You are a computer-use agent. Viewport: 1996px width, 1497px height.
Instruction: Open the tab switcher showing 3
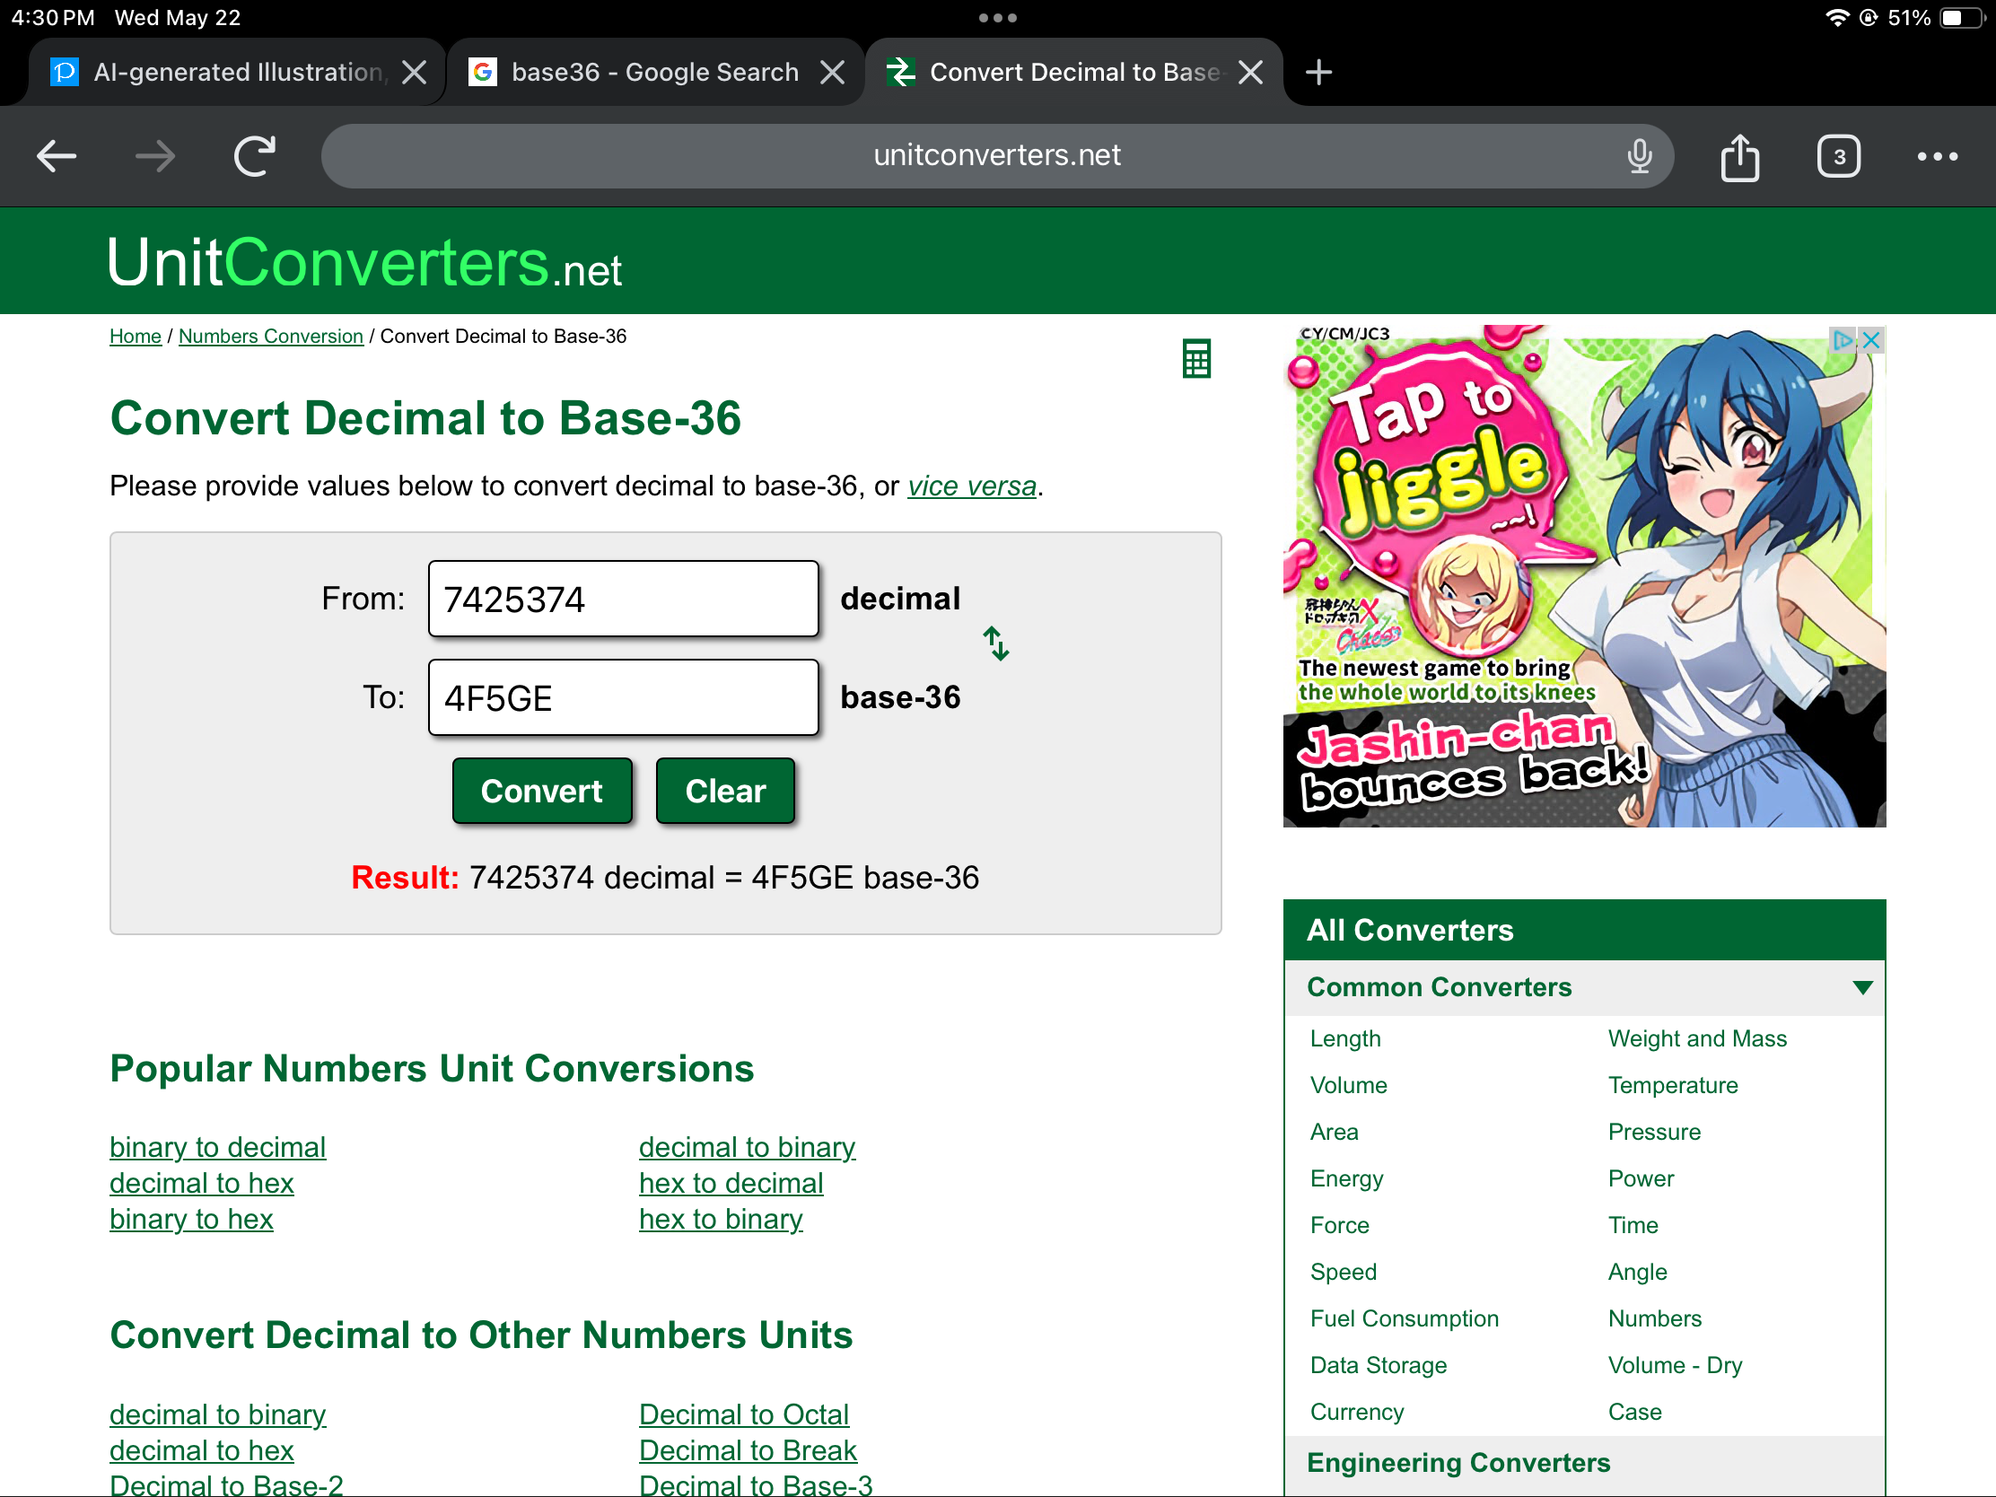pyautogui.click(x=1837, y=157)
